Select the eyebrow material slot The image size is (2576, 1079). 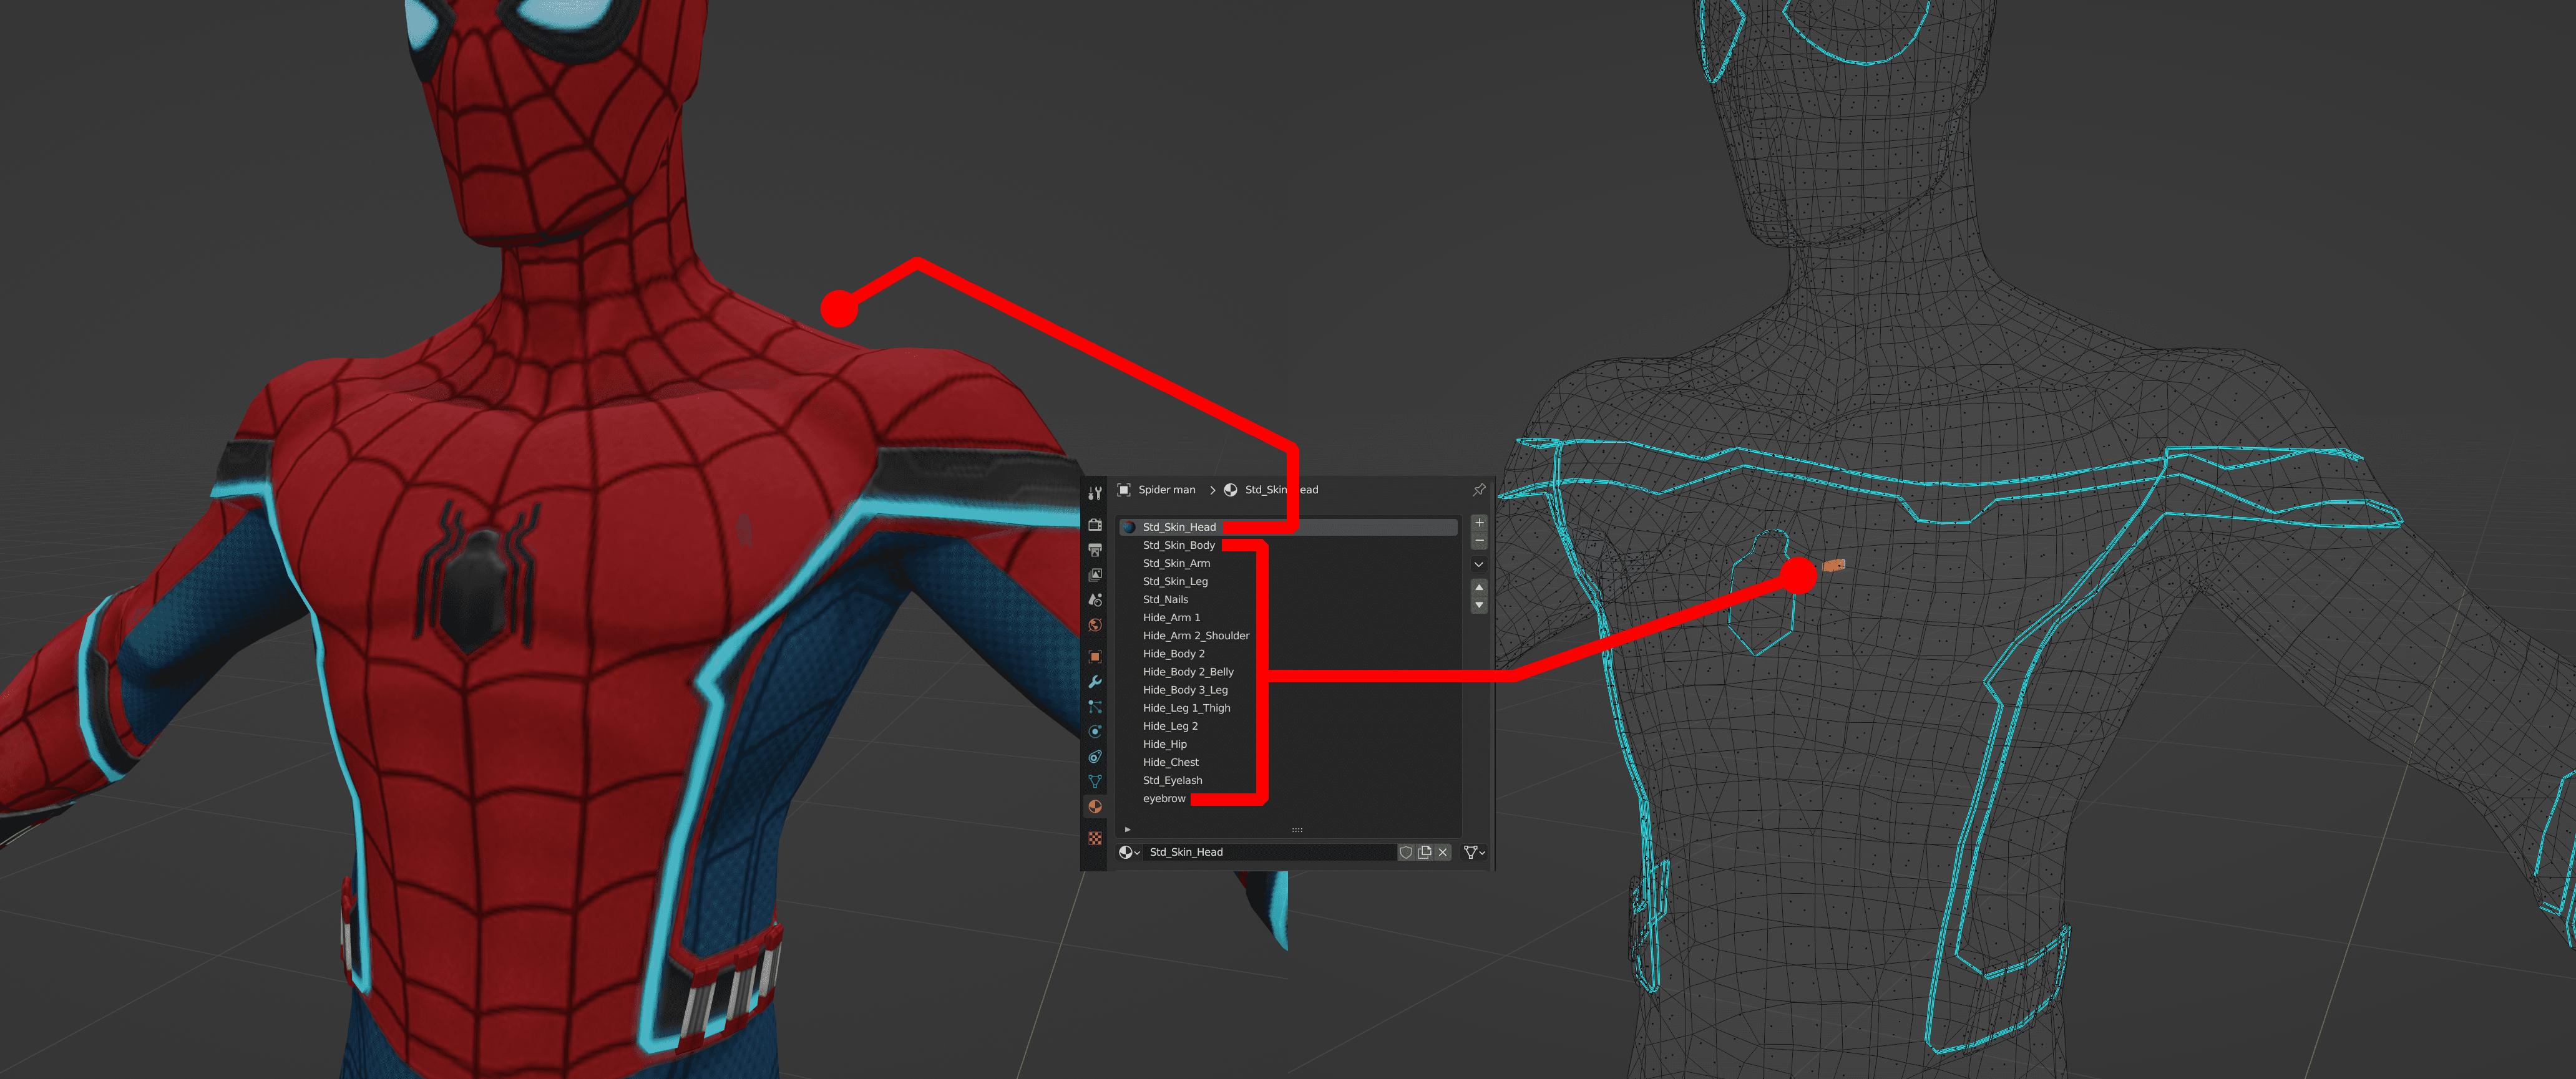tap(1288, 798)
